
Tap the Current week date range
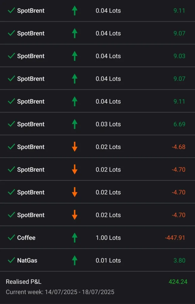60,292
